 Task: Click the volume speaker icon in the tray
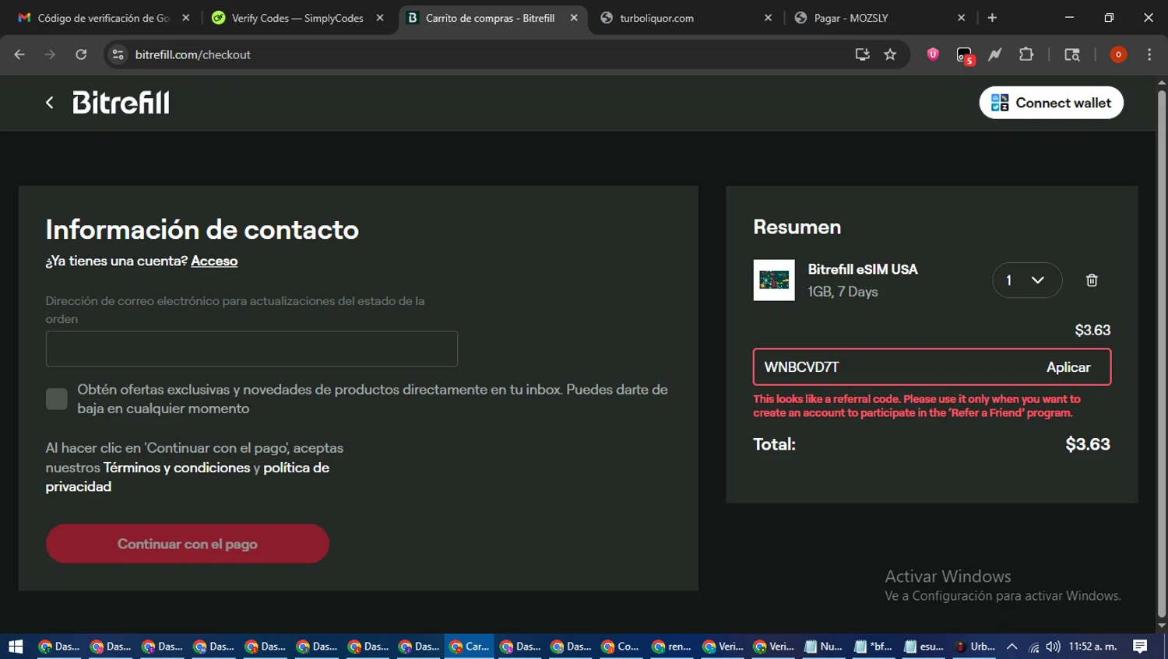[x=1053, y=647]
